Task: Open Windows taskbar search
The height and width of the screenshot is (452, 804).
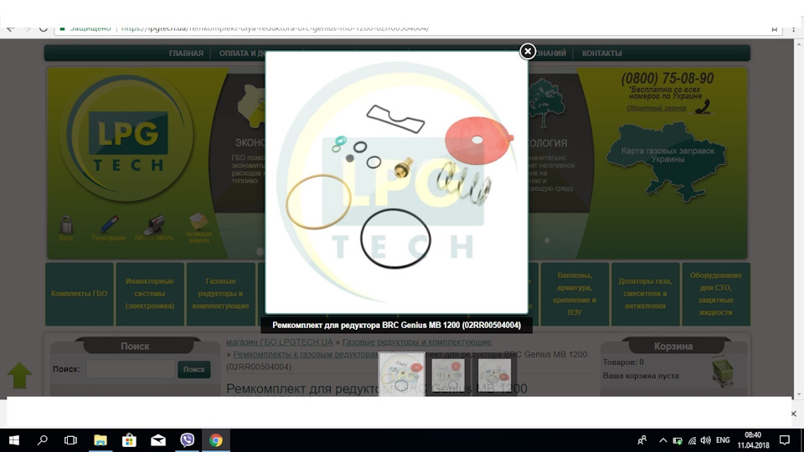Action: 43,440
